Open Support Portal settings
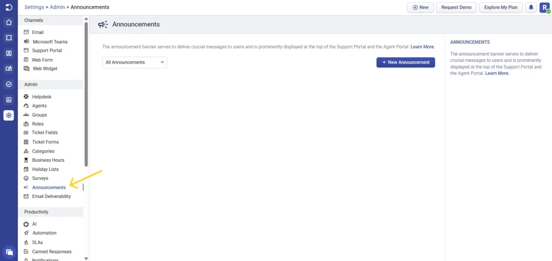 pos(47,50)
